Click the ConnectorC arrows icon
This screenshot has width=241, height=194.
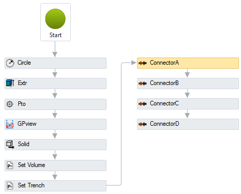tap(143, 104)
